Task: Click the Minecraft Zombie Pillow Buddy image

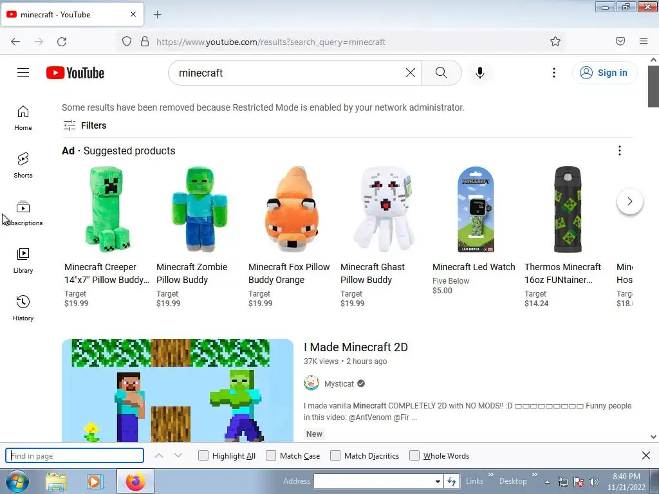Action: 200,209
